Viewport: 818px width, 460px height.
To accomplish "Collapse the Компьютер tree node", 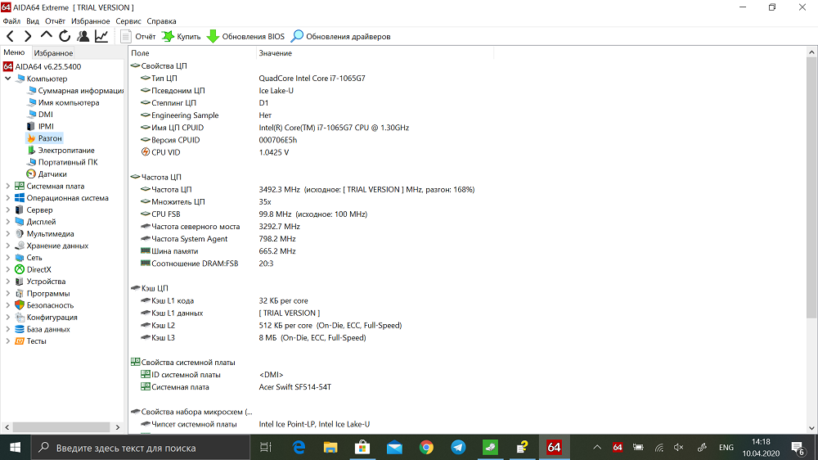I will [8, 79].
